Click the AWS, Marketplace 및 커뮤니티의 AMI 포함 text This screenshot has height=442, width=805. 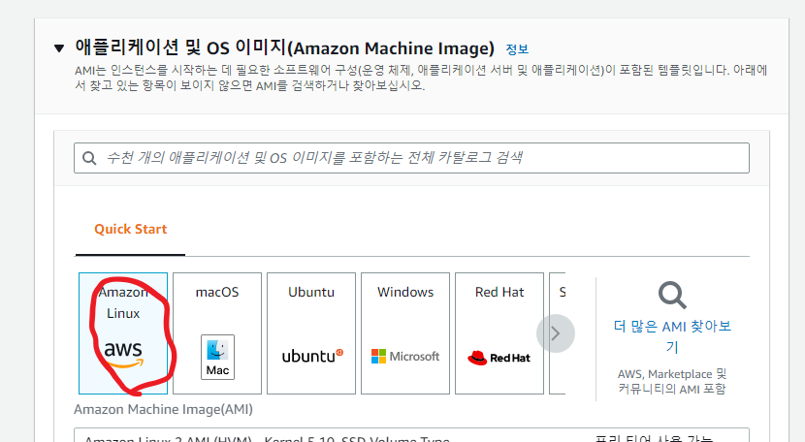(x=672, y=382)
